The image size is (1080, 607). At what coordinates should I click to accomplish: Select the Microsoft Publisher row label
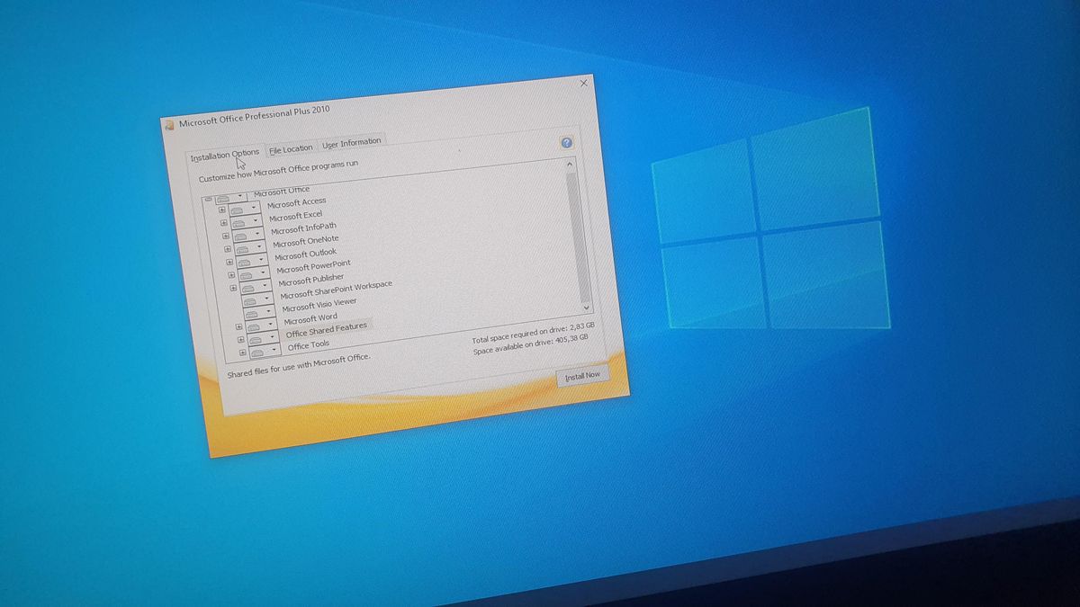(311, 280)
